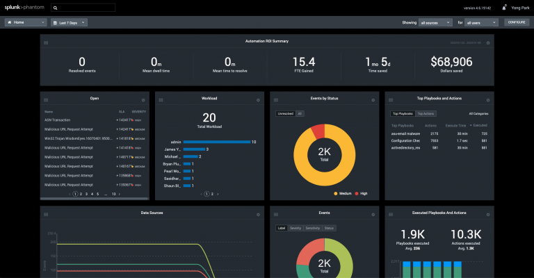Sort by the Executed column

pyautogui.click(x=478, y=125)
